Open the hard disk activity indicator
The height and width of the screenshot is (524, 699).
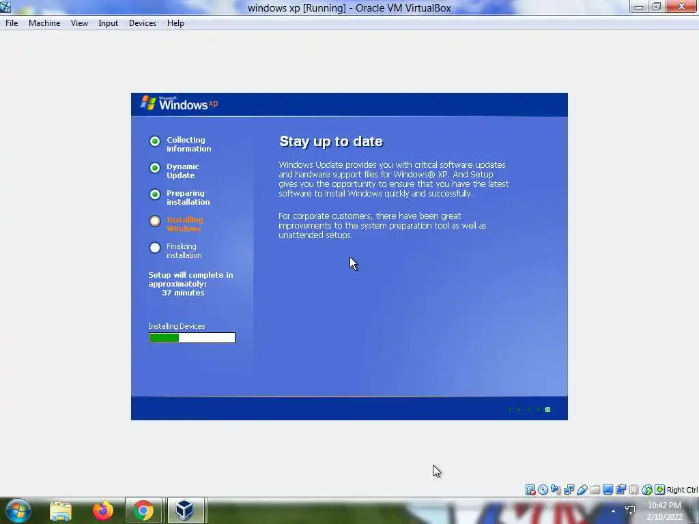(530, 490)
